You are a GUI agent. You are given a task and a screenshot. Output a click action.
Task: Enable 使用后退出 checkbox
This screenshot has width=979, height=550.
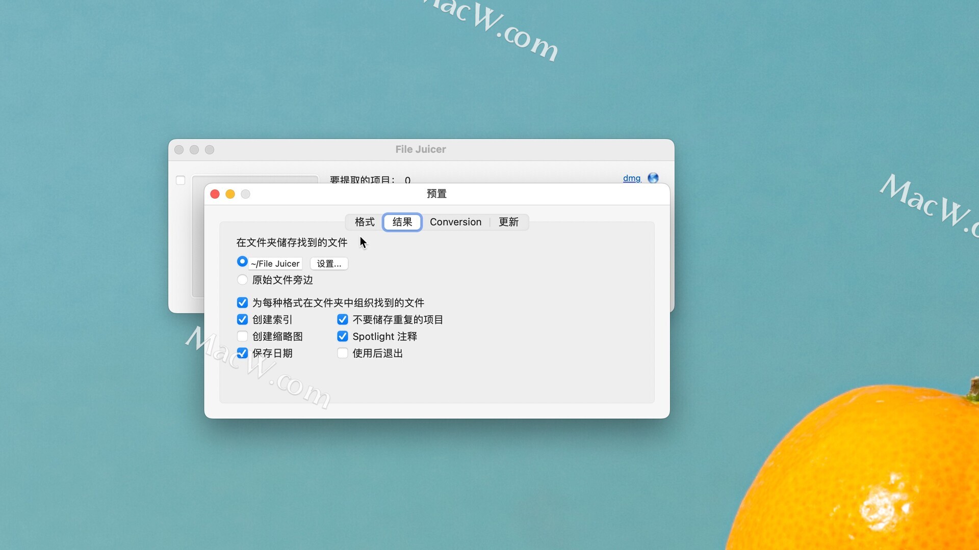(343, 353)
